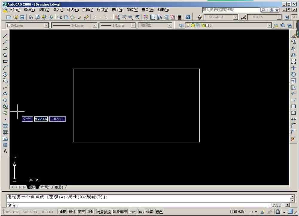Open the 文件(F) menu
This screenshot has height=216, width=299.
click(15, 10)
